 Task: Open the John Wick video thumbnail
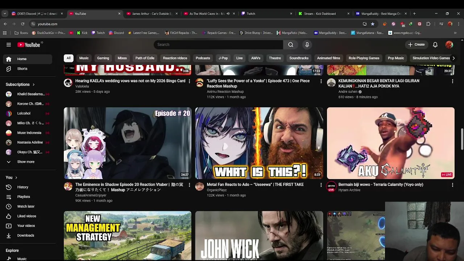(x=259, y=236)
